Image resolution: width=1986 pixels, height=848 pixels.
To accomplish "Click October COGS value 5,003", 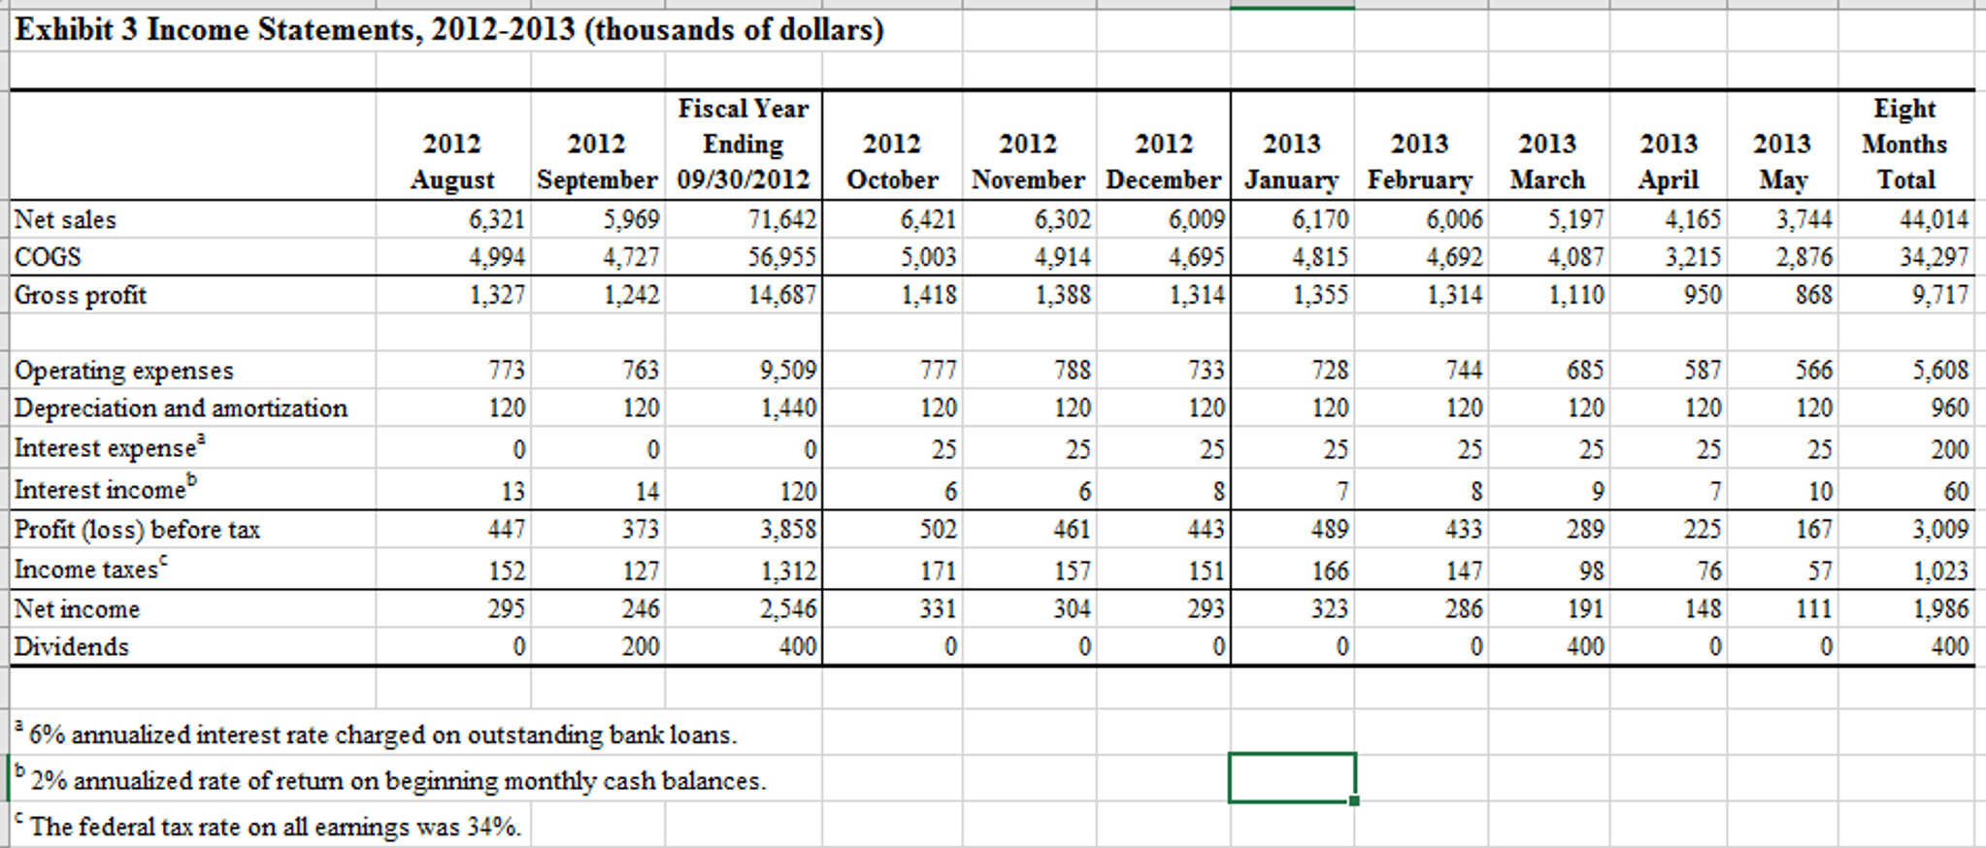I will 928,257.
